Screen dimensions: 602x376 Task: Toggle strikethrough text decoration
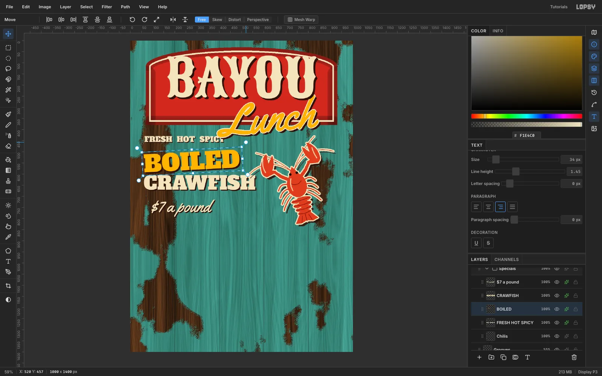pos(488,243)
